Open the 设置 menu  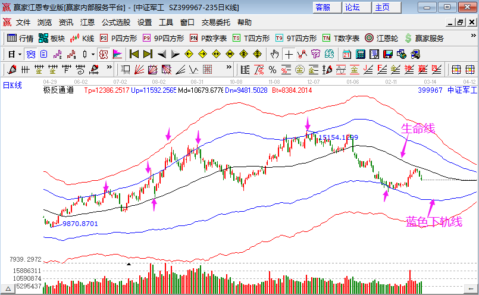click(x=145, y=22)
